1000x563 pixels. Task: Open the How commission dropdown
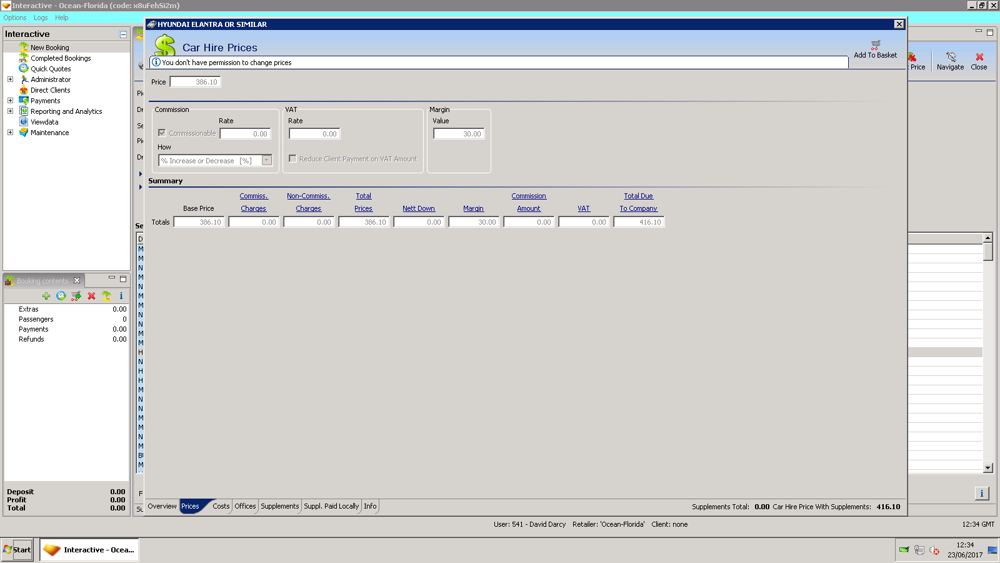pos(267,161)
